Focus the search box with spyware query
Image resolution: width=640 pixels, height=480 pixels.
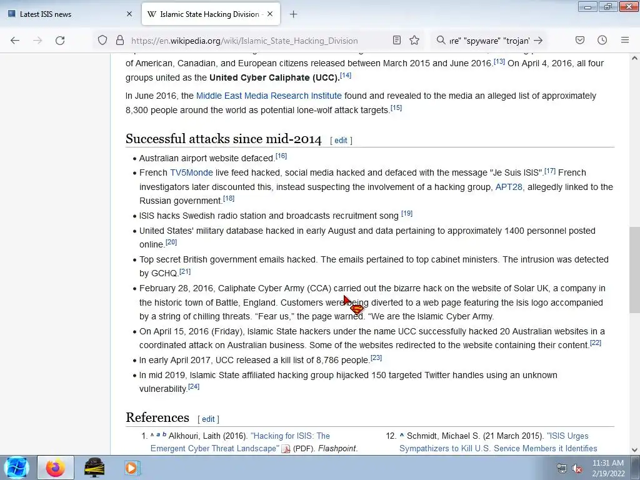click(x=489, y=41)
